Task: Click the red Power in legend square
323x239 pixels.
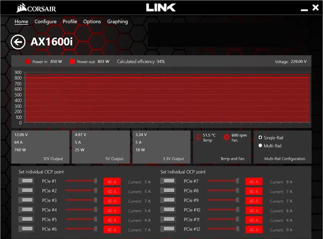Action: tap(28, 61)
